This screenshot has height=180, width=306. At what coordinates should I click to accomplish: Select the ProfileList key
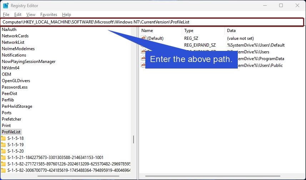click(x=11, y=132)
